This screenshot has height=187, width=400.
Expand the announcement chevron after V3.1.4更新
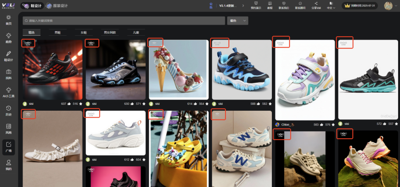243,6
